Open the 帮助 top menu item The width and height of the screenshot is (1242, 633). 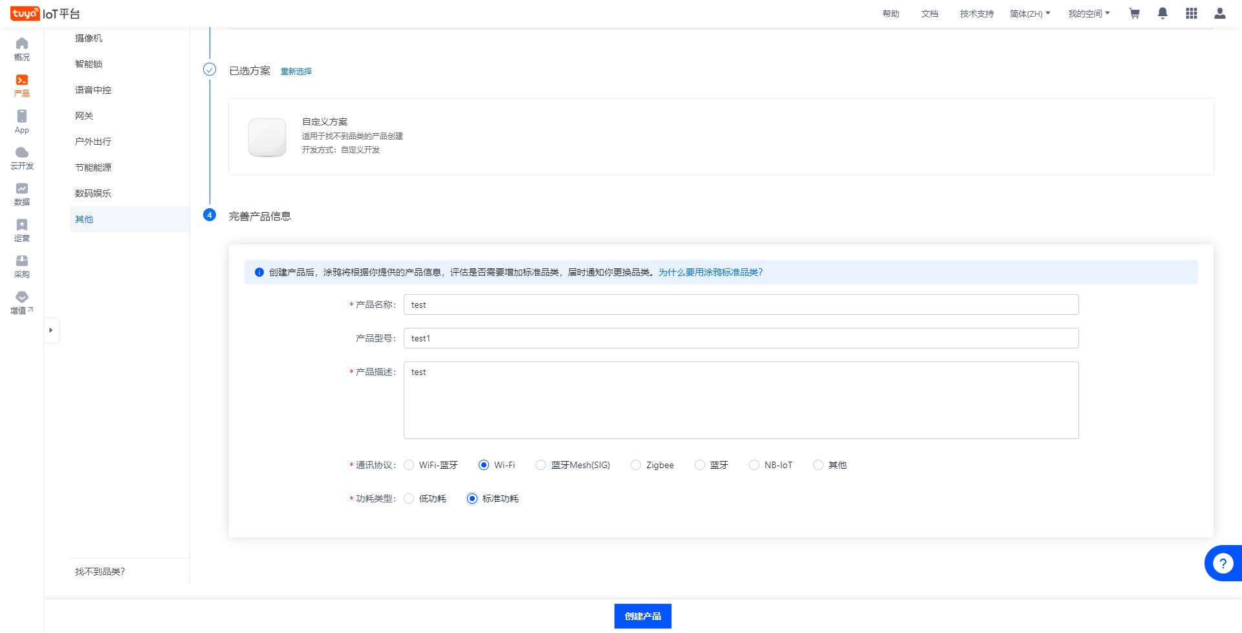click(x=891, y=14)
